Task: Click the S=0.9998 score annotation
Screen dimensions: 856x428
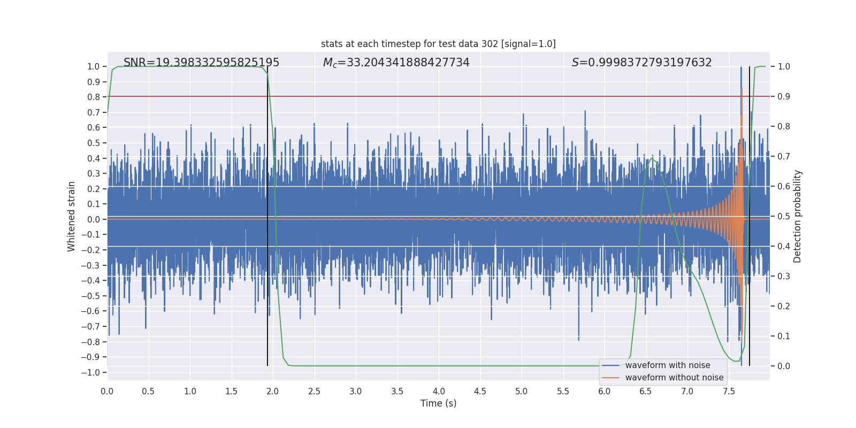Action: [x=641, y=63]
